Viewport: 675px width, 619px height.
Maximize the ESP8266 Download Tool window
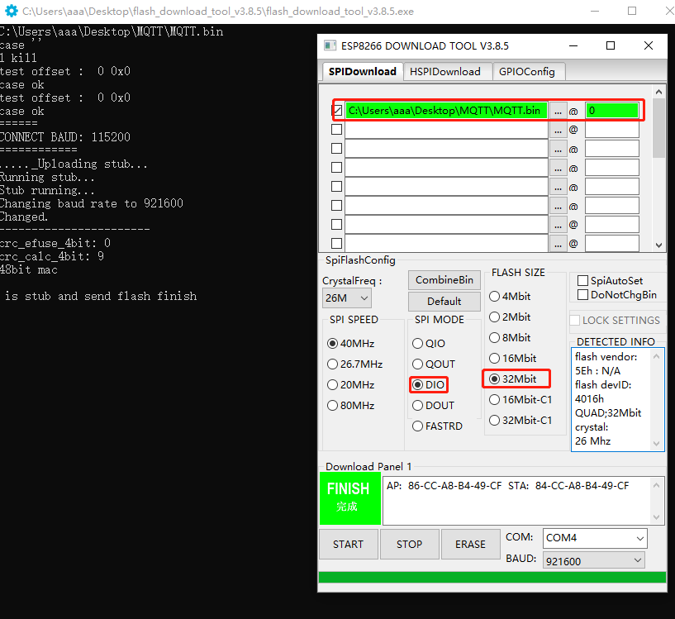611,45
